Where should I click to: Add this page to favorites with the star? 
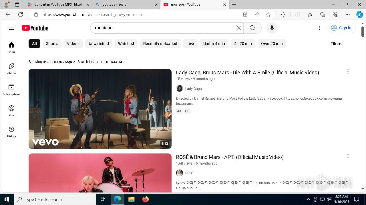pos(268,15)
